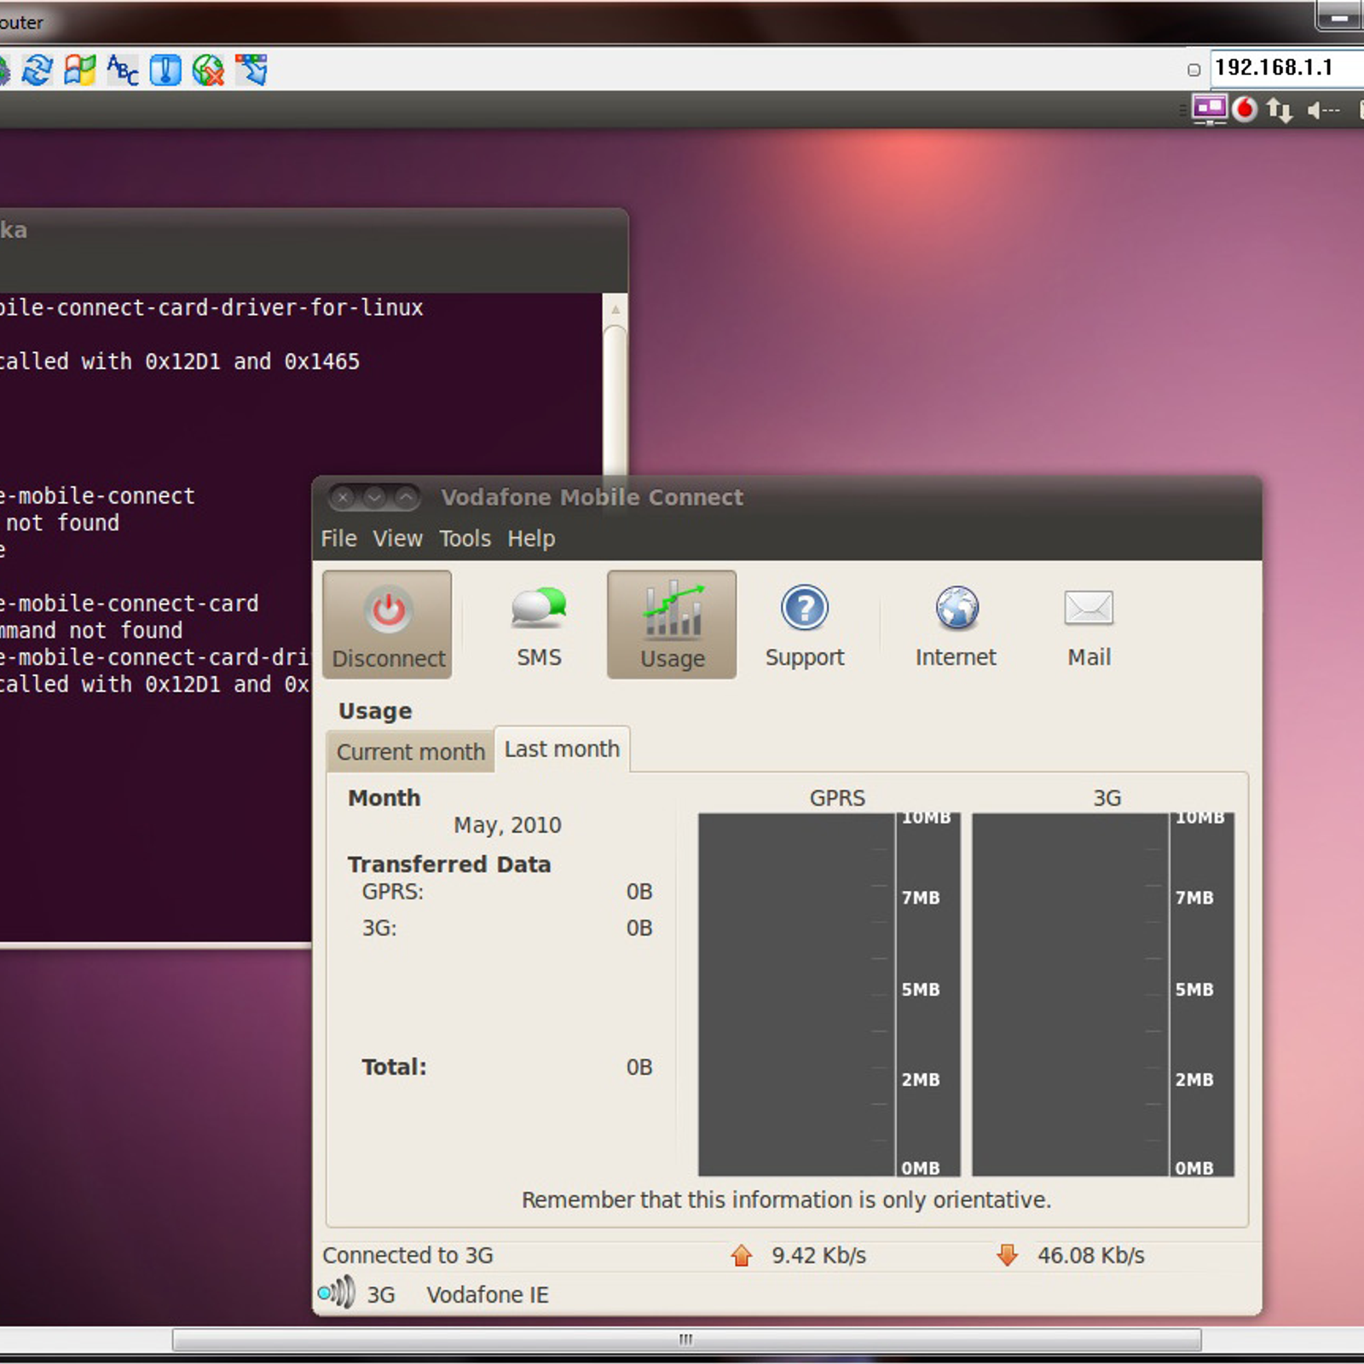The image size is (1364, 1364).
Task: Click 'Connected to 3G' status text
Action: pyautogui.click(x=407, y=1255)
